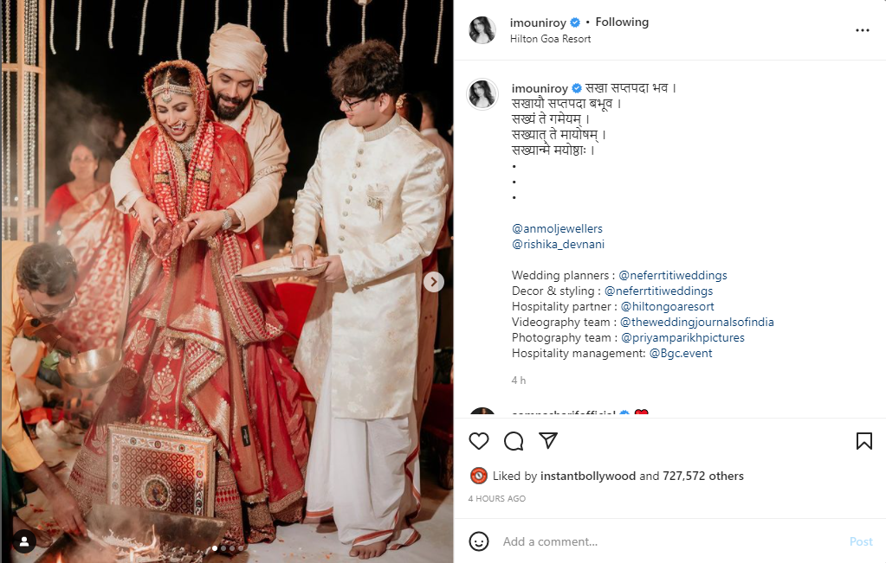Image resolution: width=886 pixels, height=563 pixels.
Task: Visit @anmoljewellers profile
Action: click(557, 228)
